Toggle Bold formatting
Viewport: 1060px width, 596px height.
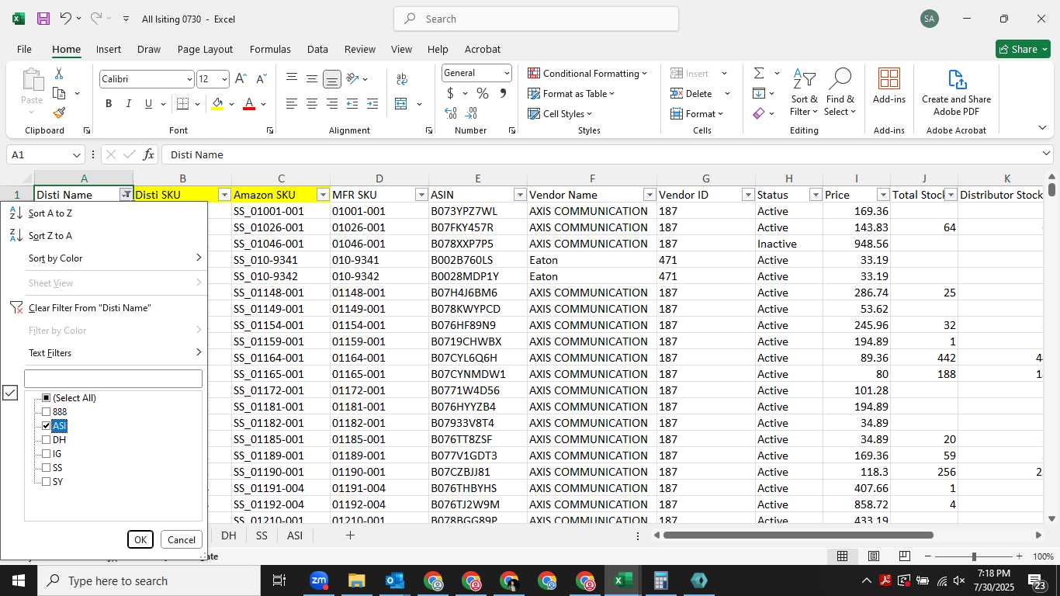pyautogui.click(x=109, y=104)
